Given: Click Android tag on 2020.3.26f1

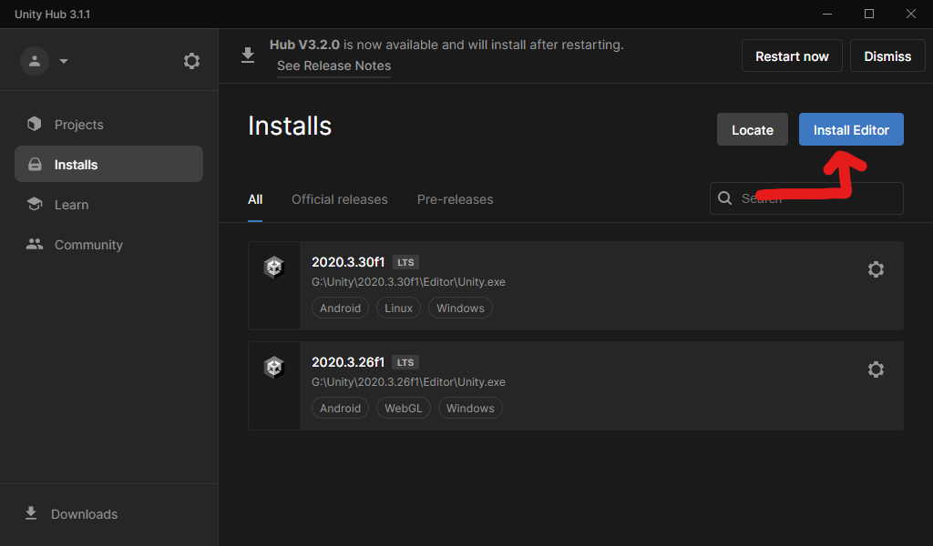Looking at the screenshot, I should [x=340, y=409].
